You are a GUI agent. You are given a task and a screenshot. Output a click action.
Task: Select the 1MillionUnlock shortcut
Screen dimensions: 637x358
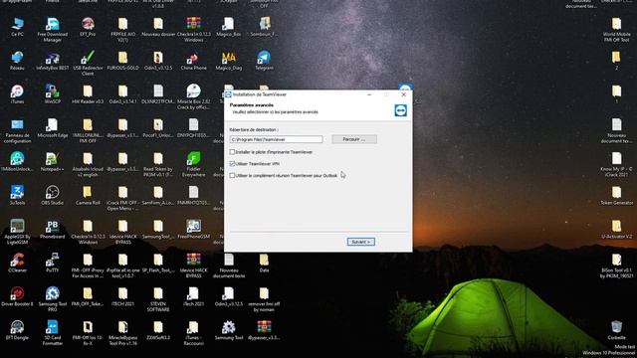click(17, 162)
